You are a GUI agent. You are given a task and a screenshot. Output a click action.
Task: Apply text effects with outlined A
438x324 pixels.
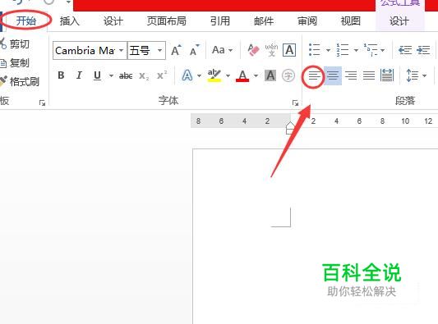pos(187,75)
